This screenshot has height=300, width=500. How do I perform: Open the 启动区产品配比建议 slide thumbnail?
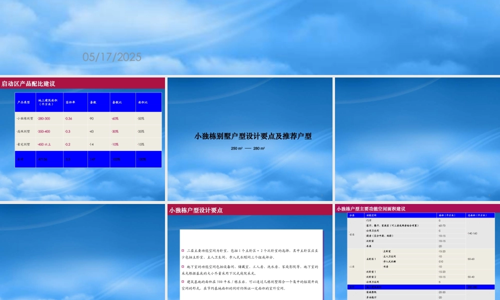[82, 139]
